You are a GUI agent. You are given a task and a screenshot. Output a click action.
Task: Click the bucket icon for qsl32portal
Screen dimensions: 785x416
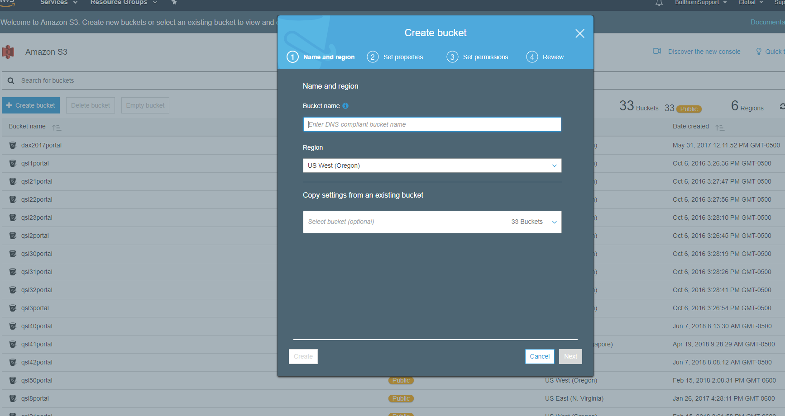click(13, 290)
